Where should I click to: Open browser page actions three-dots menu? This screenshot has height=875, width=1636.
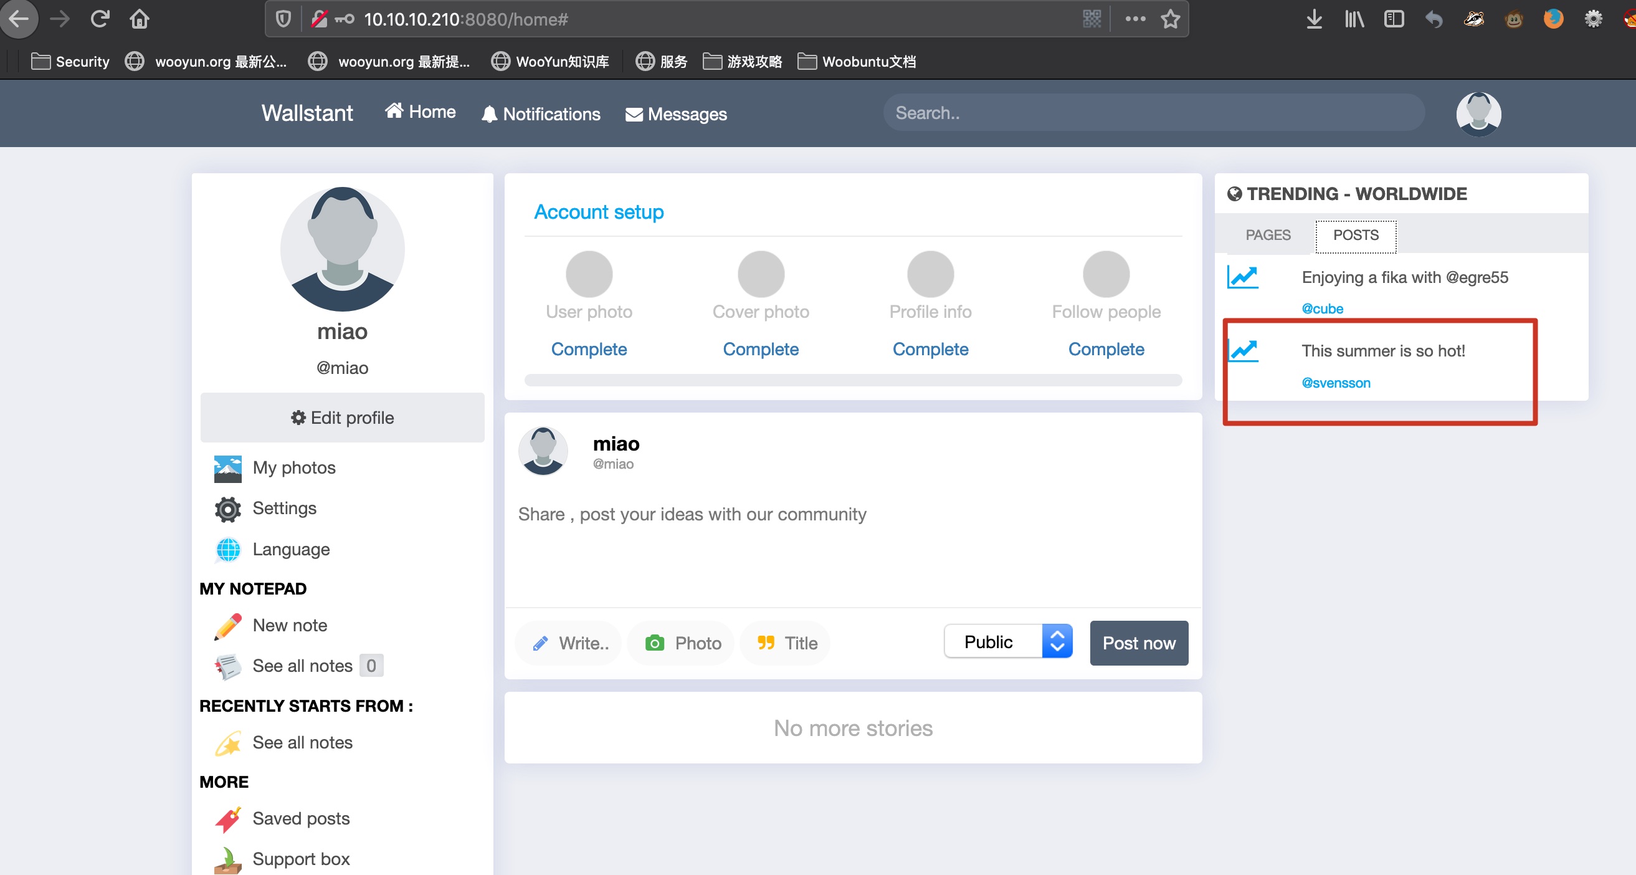point(1135,19)
